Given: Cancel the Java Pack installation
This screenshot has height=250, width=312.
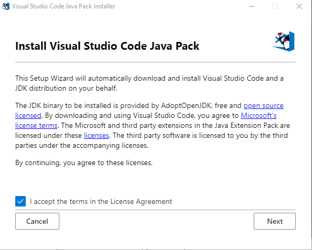Looking at the screenshot, I should pos(37,221).
